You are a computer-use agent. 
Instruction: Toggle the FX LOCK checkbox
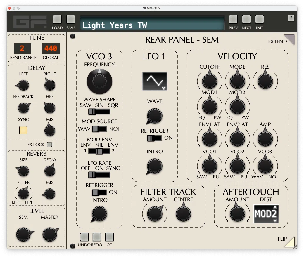pos(49,145)
